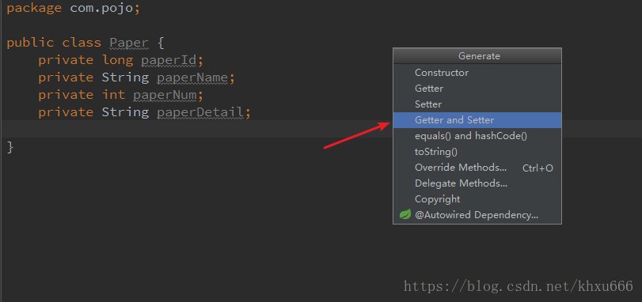Click the paperNum field identifier
Screen dimensions: 642x302
coord(165,95)
